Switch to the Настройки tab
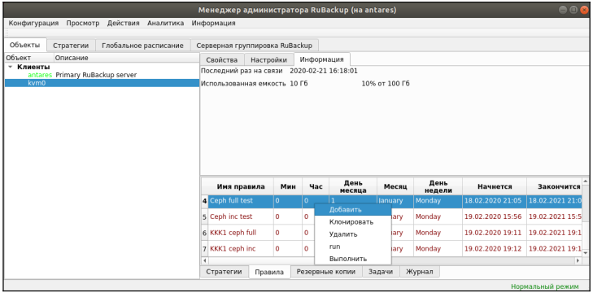The width and height of the screenshot is (593, 297). (x=268, y=59)
